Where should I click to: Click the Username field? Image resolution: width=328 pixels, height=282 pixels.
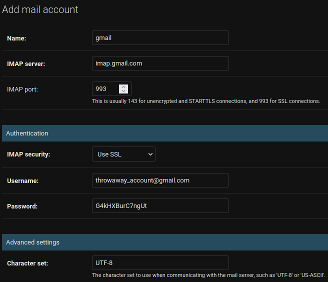click(160, 180)
